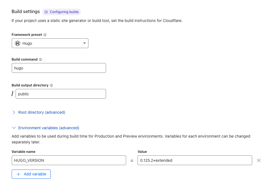Click the Root directory (advanced) text link
Image resolution: width=272 pixels, height=184 pixels.
[x=42, y=112]
